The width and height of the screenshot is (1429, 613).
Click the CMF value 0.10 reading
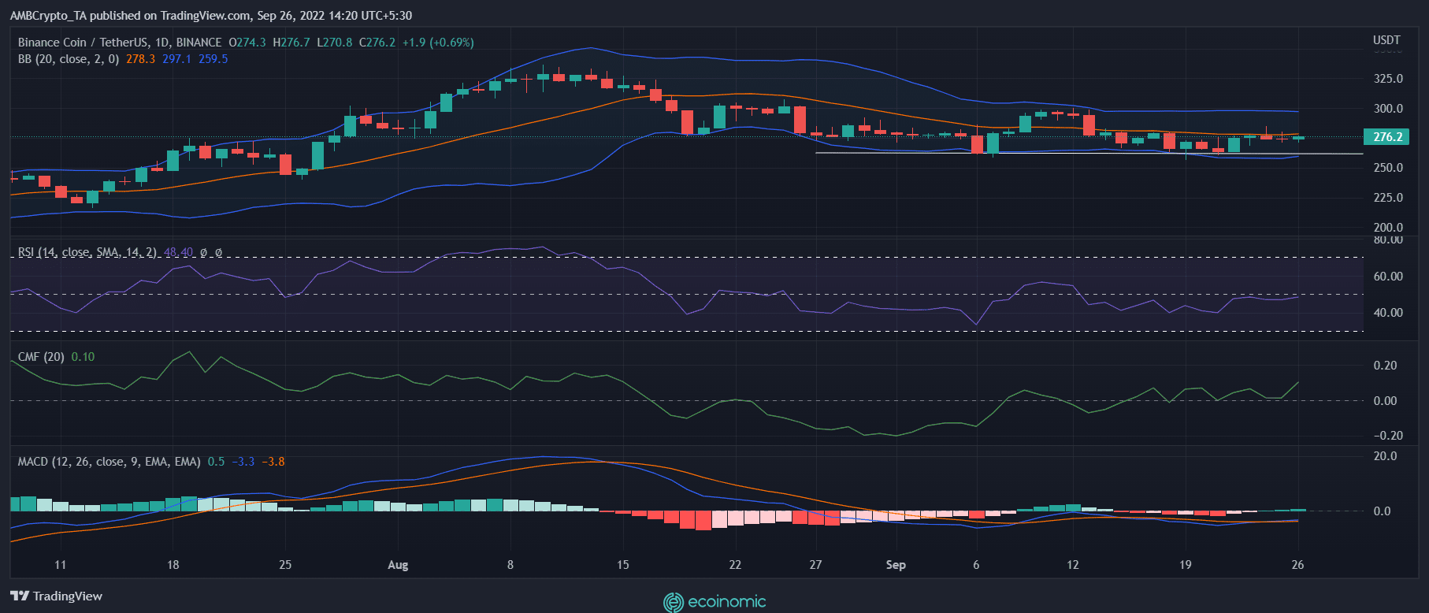83,357
